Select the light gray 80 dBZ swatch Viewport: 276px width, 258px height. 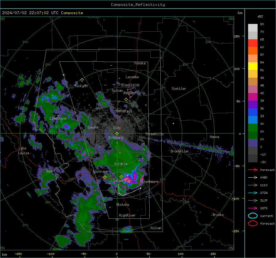(x=253, y=28)
